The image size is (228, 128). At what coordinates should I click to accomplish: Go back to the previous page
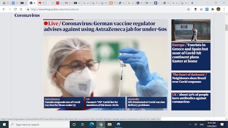click(4, 9)
